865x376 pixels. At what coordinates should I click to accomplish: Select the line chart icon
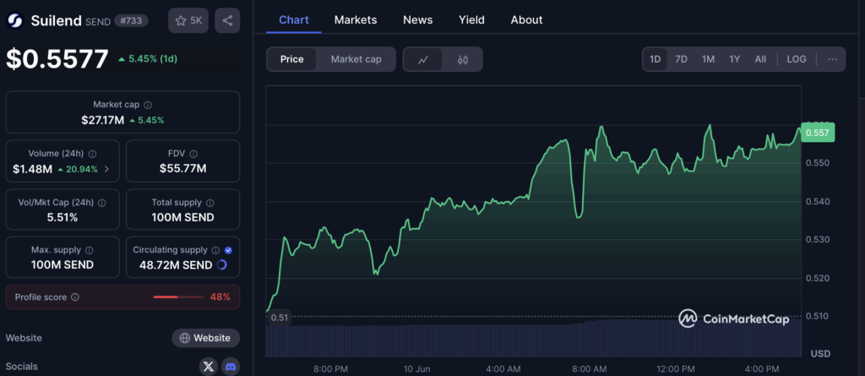point(423,60)
